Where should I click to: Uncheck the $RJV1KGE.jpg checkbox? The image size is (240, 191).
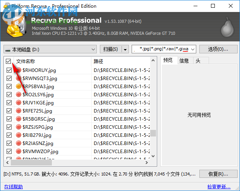[9, 102]
